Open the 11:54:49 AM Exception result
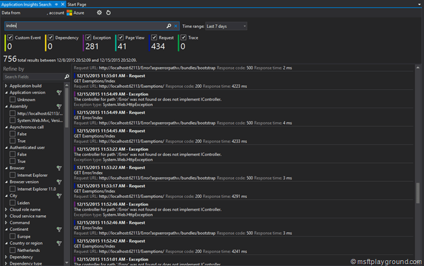The height and width of the screenshot is (266, 424). (x=243, y=99)
